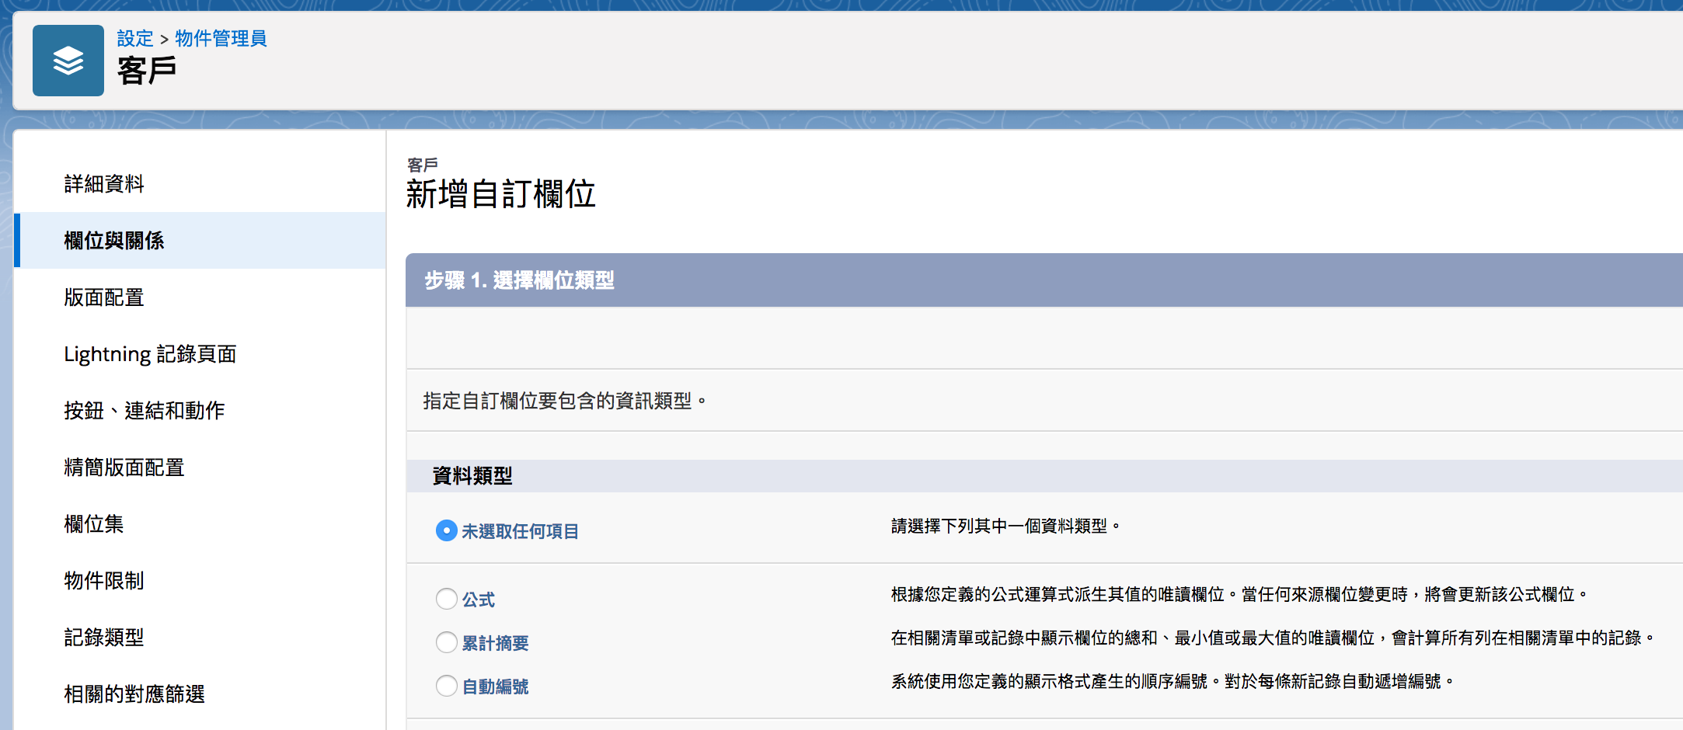The width and height of the screenshot is (1683, 730).
Task: Select 相關的對應篩選 in sidebar
Action: tap(134, 694)
